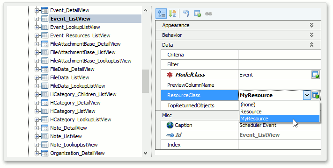Click the Event_ListView node icon

(44, 19)
